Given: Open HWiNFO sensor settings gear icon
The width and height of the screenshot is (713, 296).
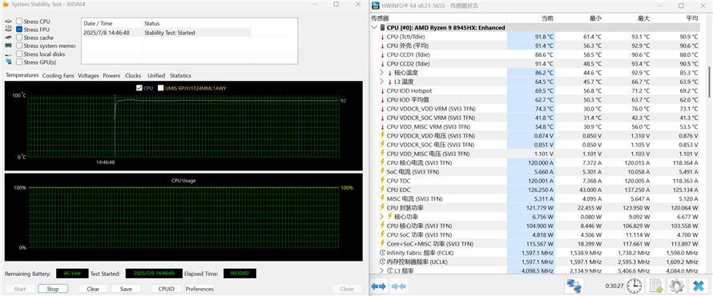Looking at the screenshot, I should (x=677, y=286).
